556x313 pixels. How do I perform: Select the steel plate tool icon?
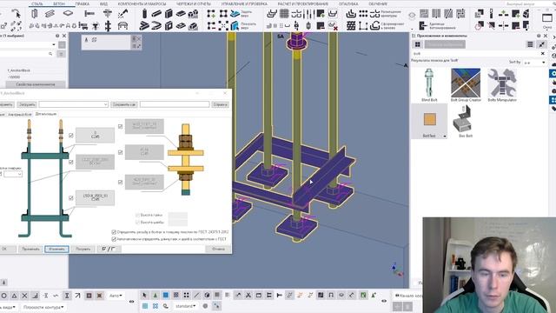pyautogui.click(x=68, y=14)
